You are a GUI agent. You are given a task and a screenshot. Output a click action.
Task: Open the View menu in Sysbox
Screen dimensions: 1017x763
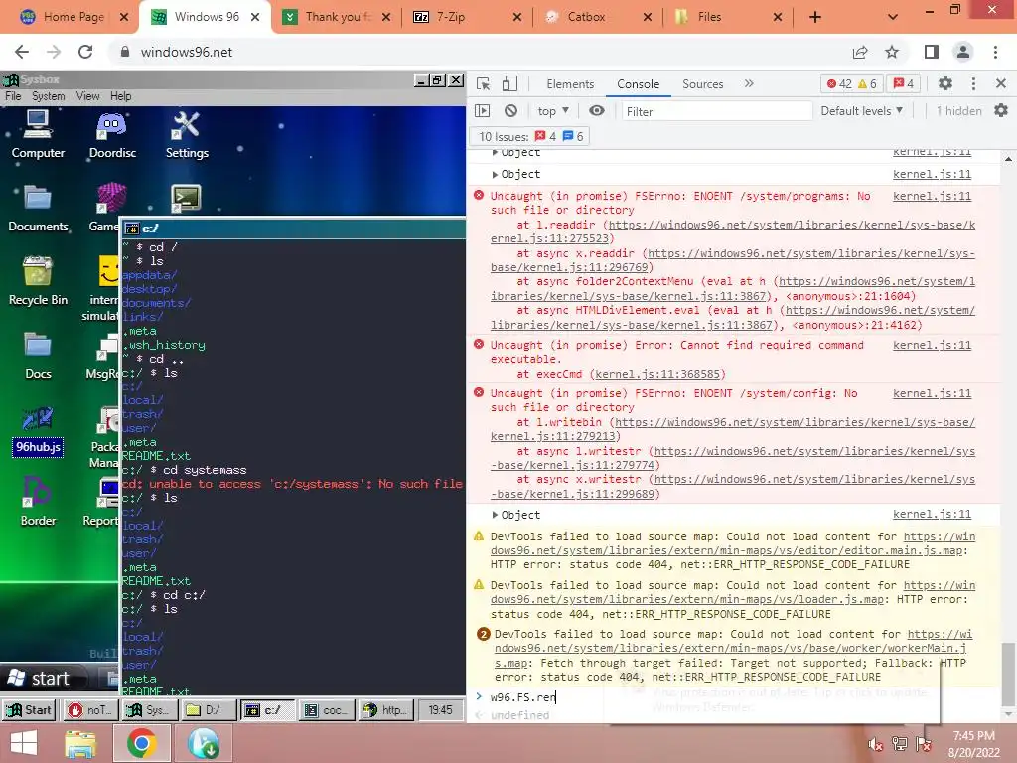tap(87, 96)
